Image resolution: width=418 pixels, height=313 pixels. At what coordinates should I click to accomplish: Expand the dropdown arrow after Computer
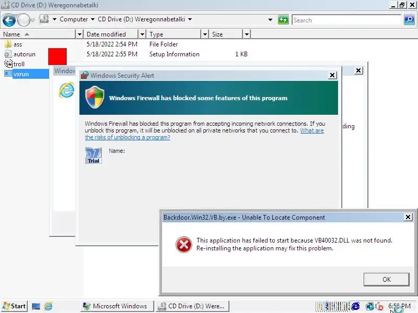92,19
